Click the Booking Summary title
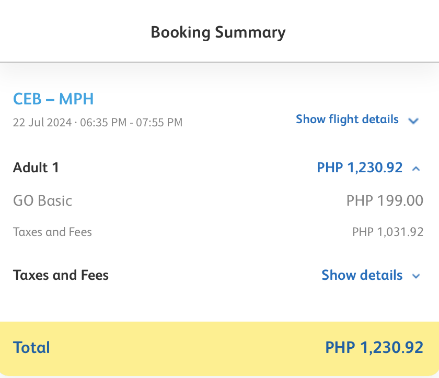 pyautogui.click(x=218, y=32)
